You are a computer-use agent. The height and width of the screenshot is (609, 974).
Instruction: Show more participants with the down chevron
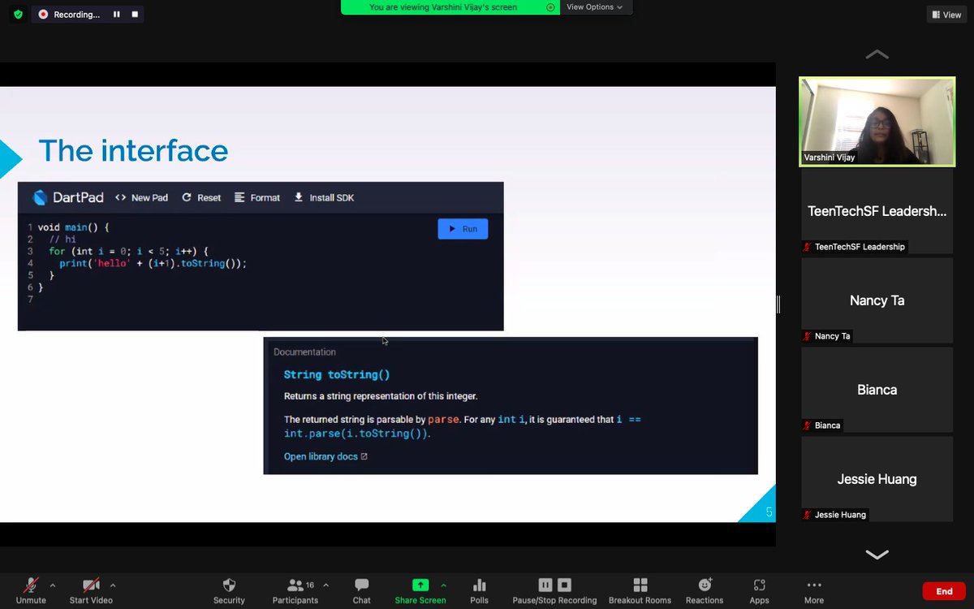pyautogui.click(x=877, y=555)
